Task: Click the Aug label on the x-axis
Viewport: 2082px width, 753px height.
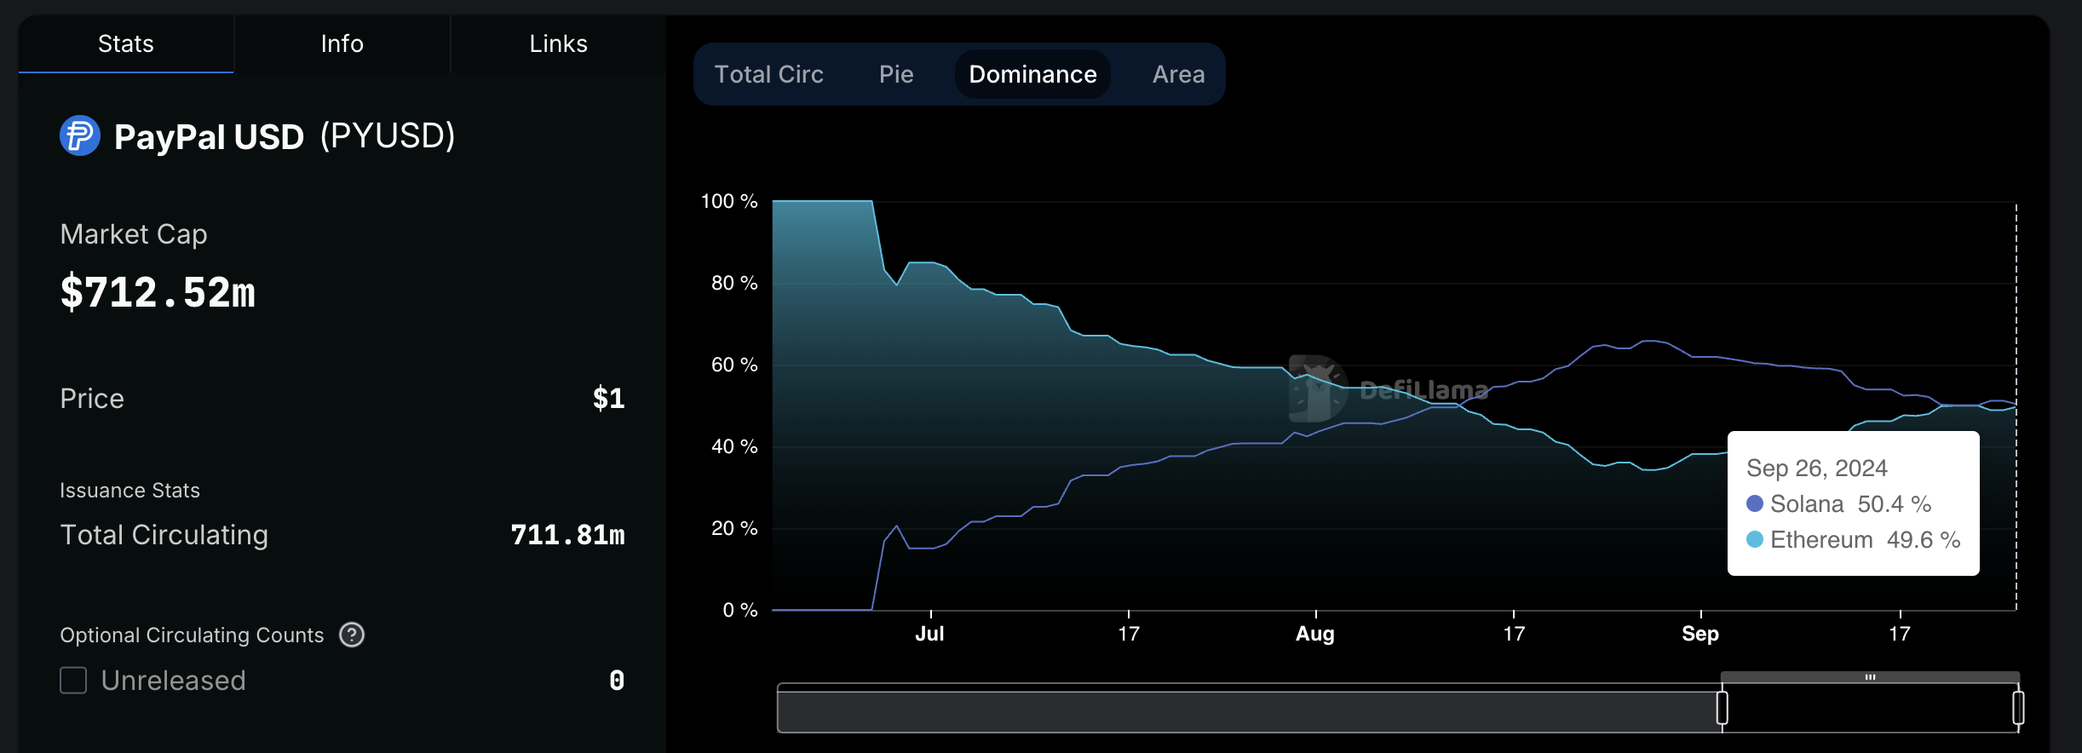Action: coord(1315,634)
